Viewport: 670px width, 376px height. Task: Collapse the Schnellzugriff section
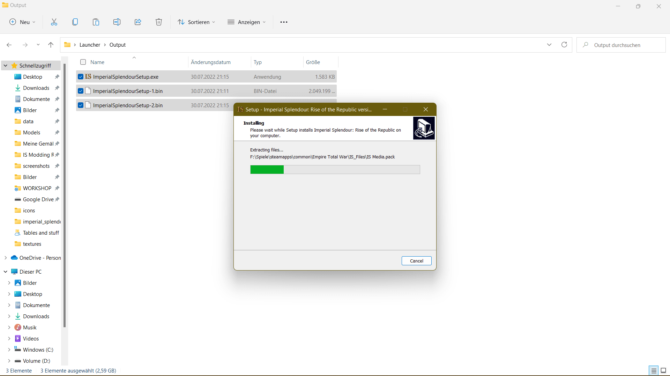pyautogui.click(x=6, y=65)
